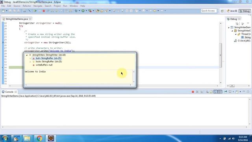
Task: Click the Quick Access search field
Action: 209,11
